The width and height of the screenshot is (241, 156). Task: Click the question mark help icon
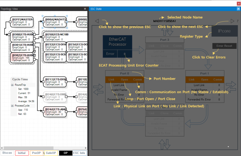point(237,21)
